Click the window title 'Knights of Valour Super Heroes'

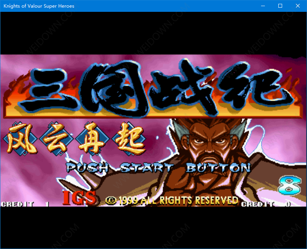tap(39, 6)
